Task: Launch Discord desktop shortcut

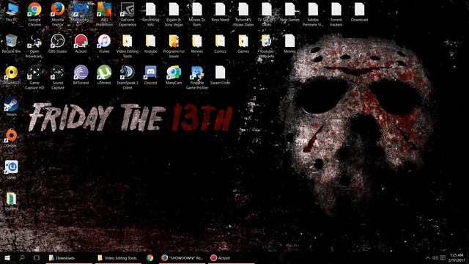Action: click(x=150, y=75)
